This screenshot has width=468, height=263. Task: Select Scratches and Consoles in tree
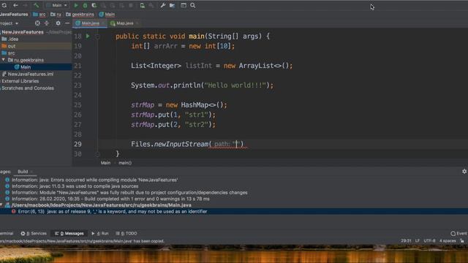pyautogui.click(x=28, y=88)
